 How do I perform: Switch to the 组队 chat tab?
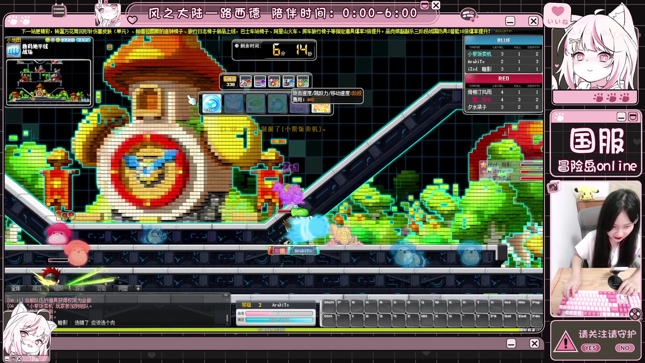59,288
